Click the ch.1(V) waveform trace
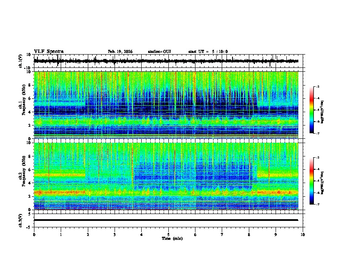This screenshot has width=341, height=263. pyautogui.click(x=166, y=61)
